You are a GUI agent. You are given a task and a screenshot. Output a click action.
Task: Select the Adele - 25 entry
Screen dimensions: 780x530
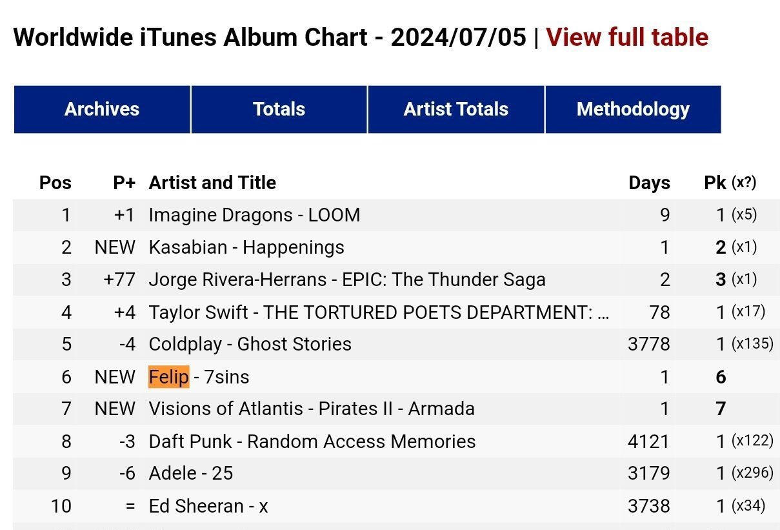[191, 473]
